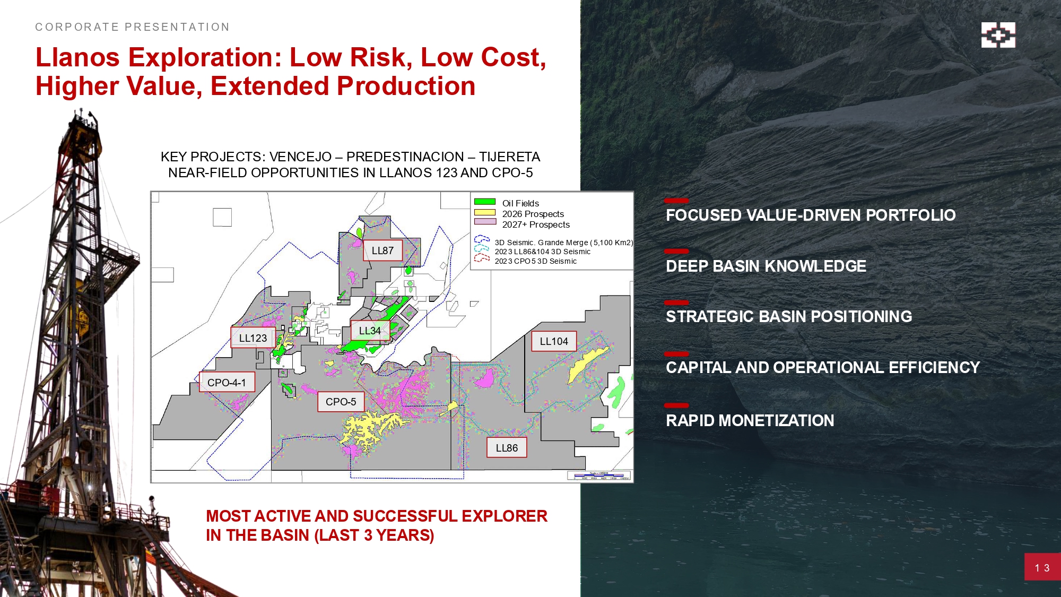Click the LL34 block label
The height and width of the screenshot is (597, 1061).
pos(370,331)
